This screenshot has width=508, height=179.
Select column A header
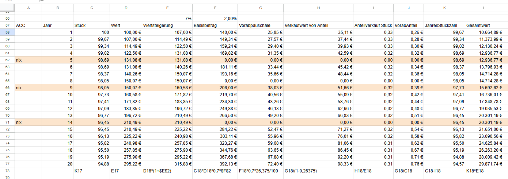point(28,8)
